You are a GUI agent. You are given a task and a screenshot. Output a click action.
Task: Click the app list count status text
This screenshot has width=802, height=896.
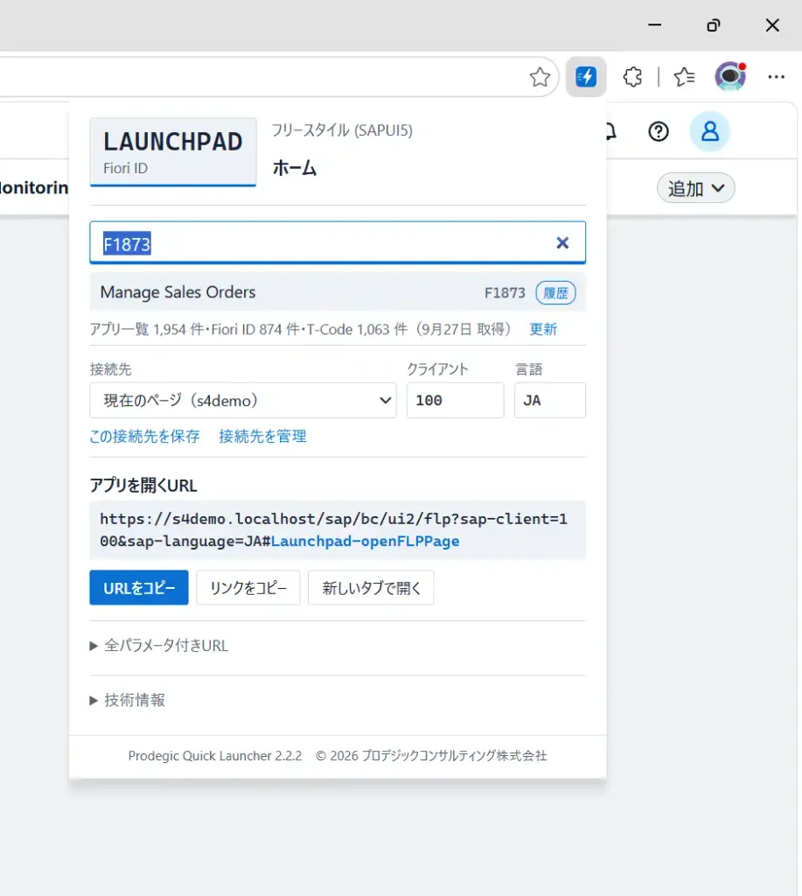301,329
